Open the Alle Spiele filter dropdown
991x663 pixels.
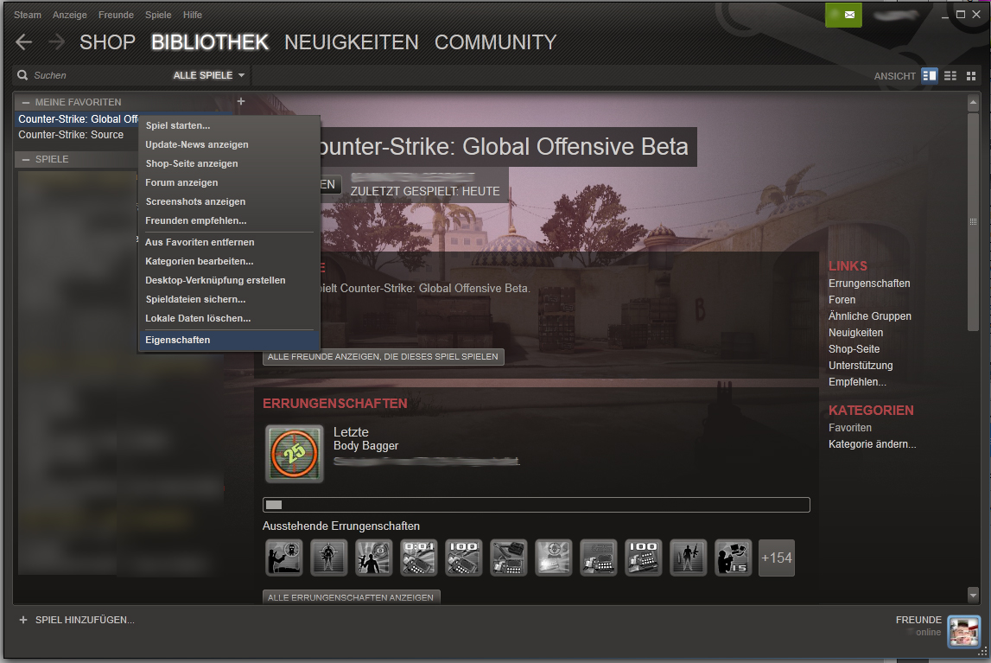(x=208, y=75)
